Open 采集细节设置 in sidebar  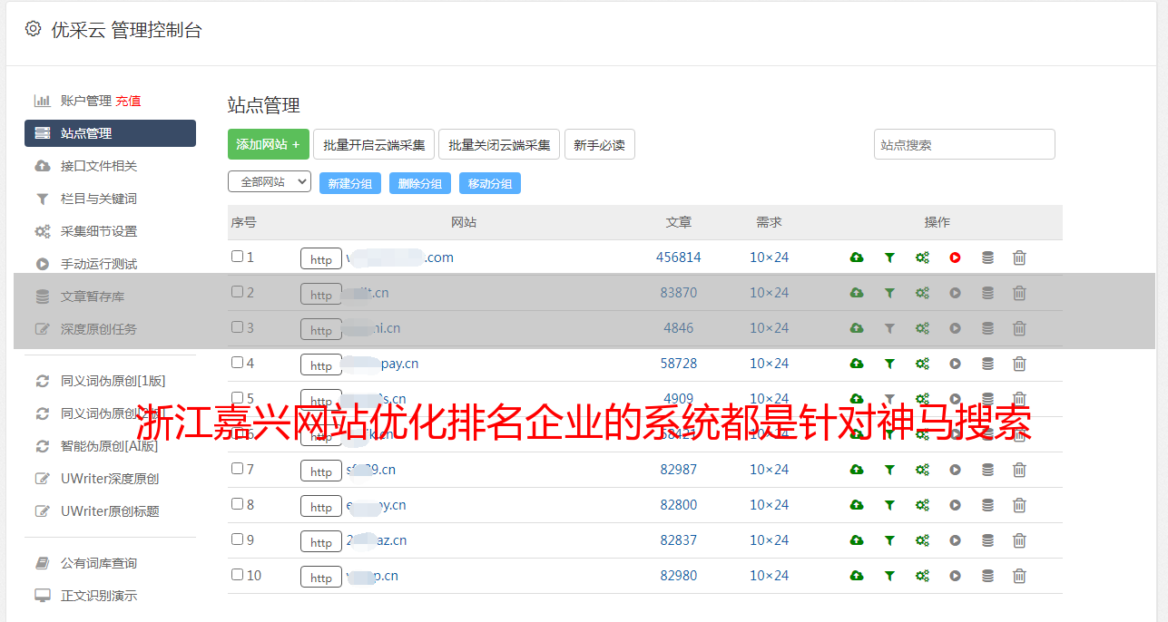pos(99,231)
